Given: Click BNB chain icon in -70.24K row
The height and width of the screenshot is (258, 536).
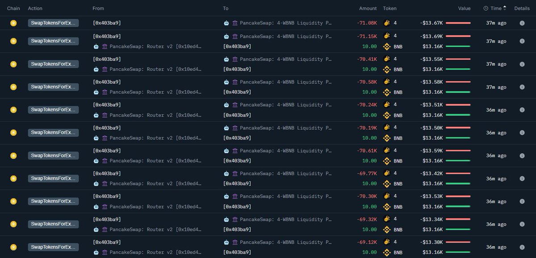Looking at the screenshot, I should pos(13,110).
